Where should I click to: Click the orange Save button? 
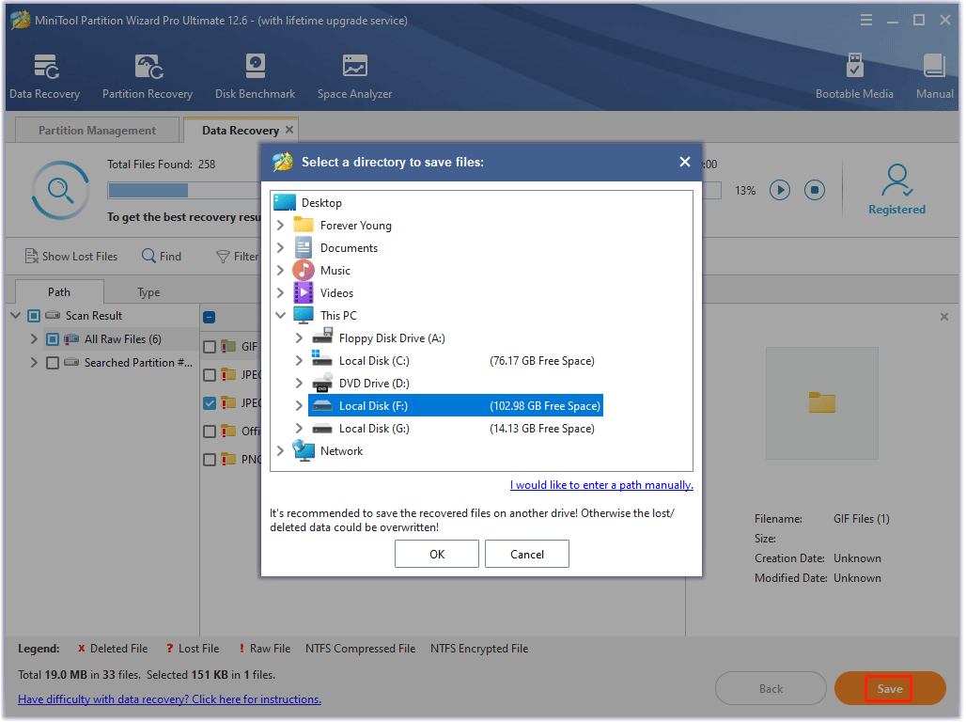pos(890,689)
